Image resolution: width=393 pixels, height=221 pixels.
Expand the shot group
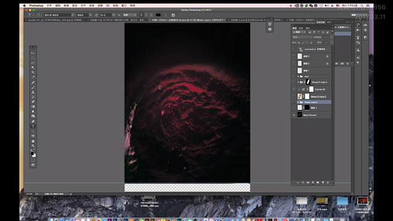(298, 76)
